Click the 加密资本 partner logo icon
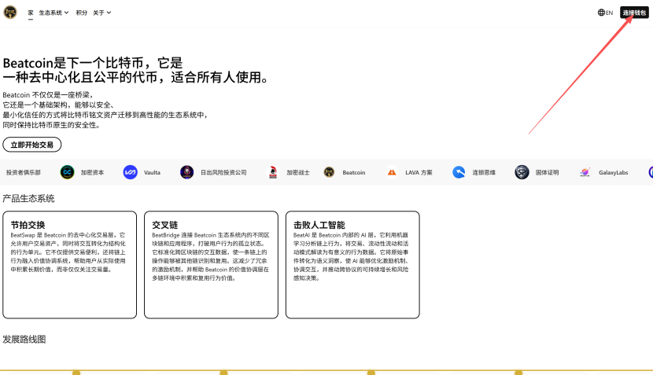 tap(67, 172)
